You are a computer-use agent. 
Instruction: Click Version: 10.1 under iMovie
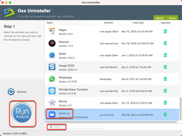pyautogui.click(x=65, y=105)
